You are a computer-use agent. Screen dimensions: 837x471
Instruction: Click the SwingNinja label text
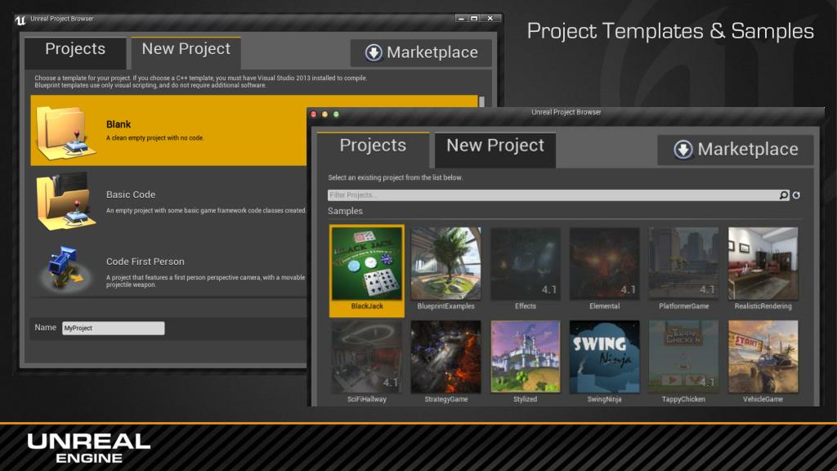tap(604, 399)
